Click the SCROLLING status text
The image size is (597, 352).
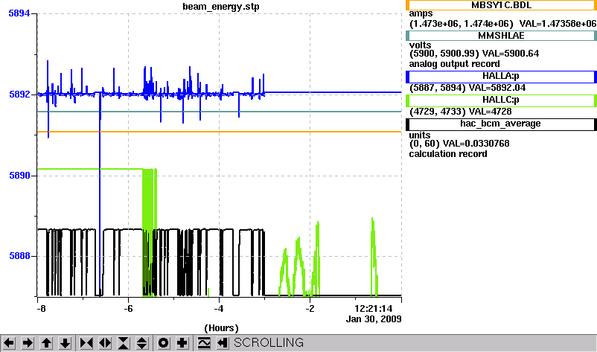click(x=269, y=343)
